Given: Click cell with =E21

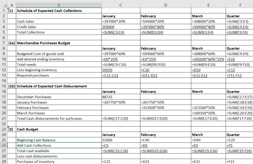Looking at the screenshot, I should 208,162.
